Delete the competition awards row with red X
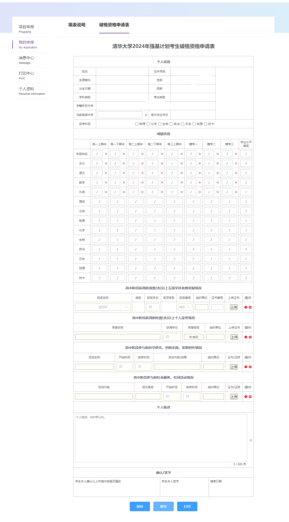Image resolution: width=289 pixels, height=522 pixels. click(x=246, y=307)
